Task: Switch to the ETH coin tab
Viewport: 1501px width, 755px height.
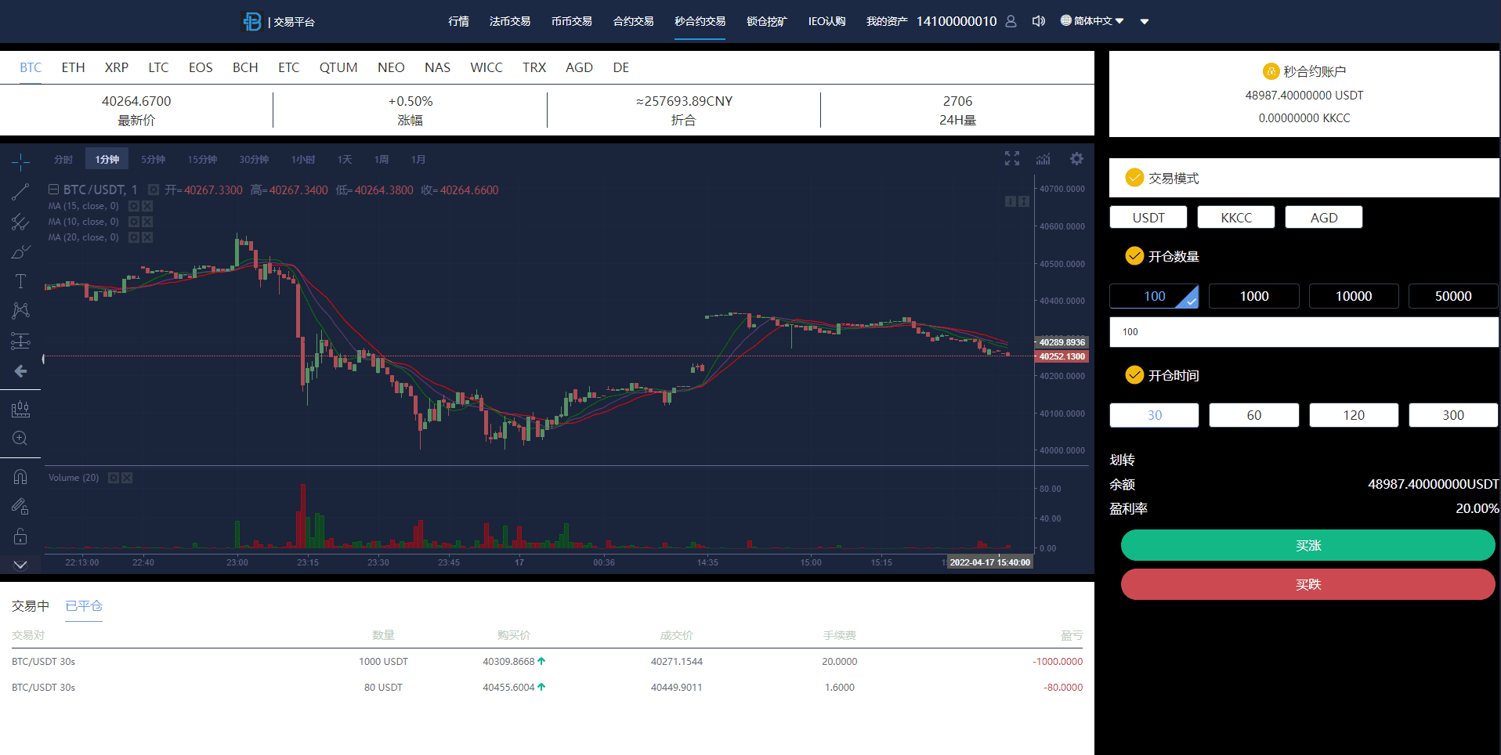Action: coord(73,67)
